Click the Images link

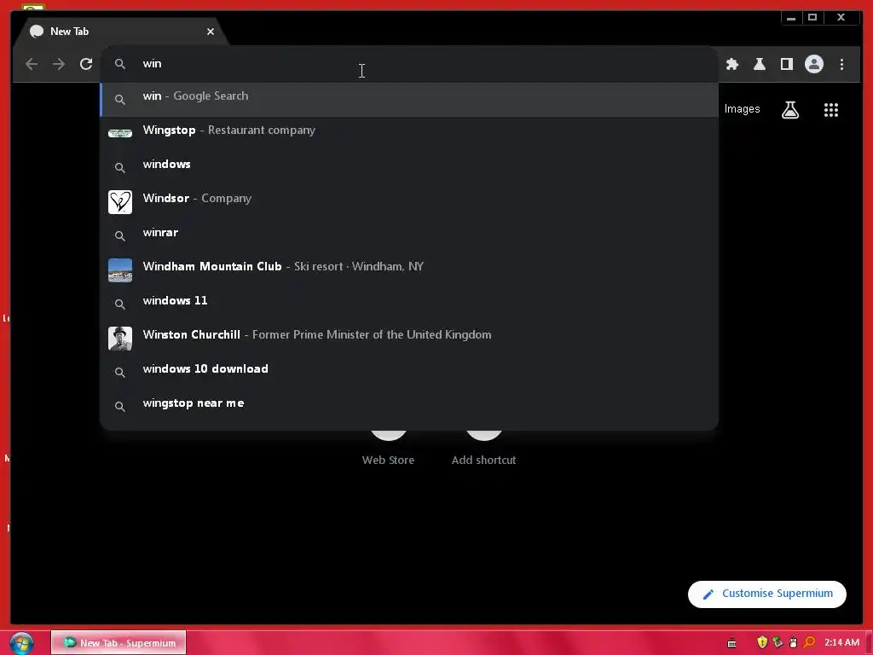click(x=742, y=109)
